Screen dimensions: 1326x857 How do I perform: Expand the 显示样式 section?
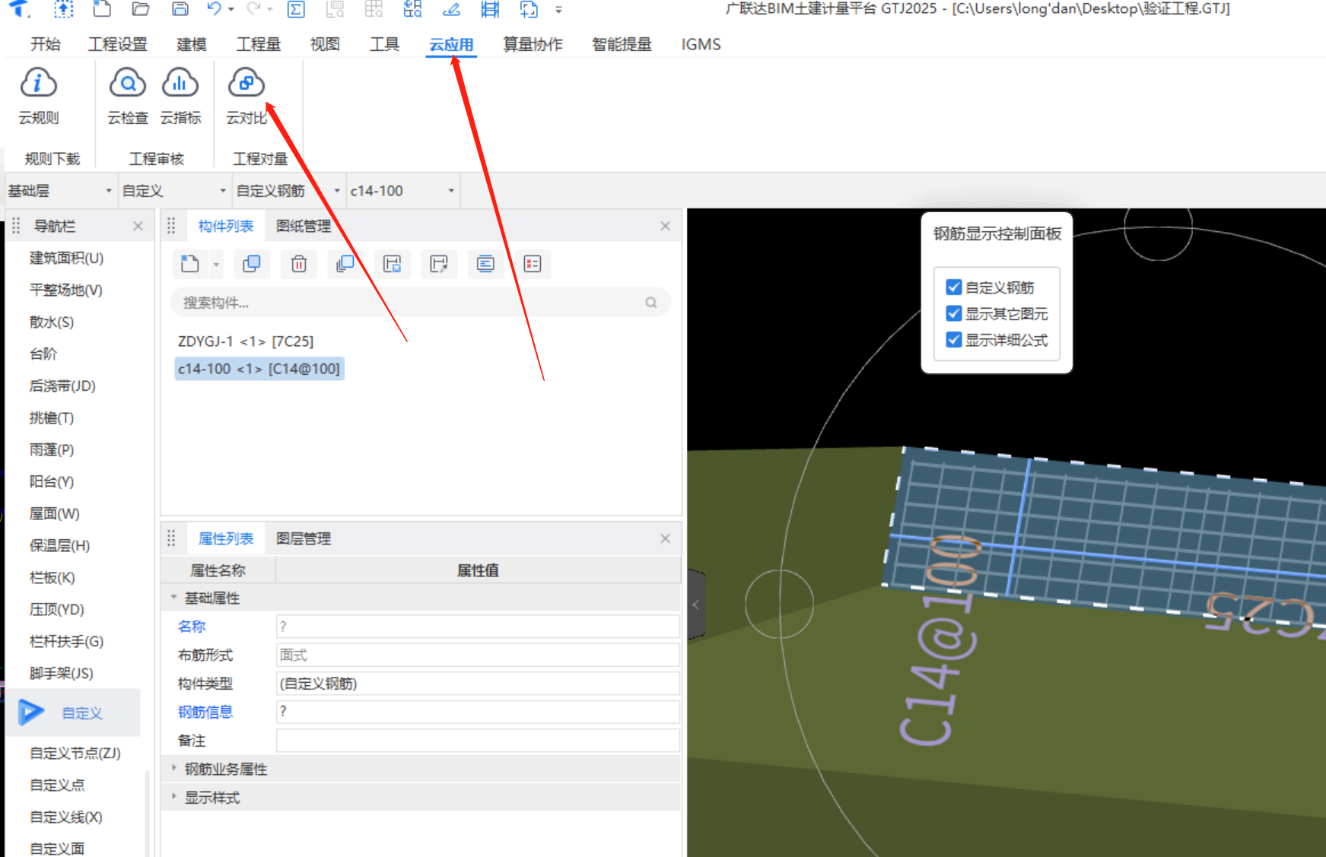[x=173, y=798]
